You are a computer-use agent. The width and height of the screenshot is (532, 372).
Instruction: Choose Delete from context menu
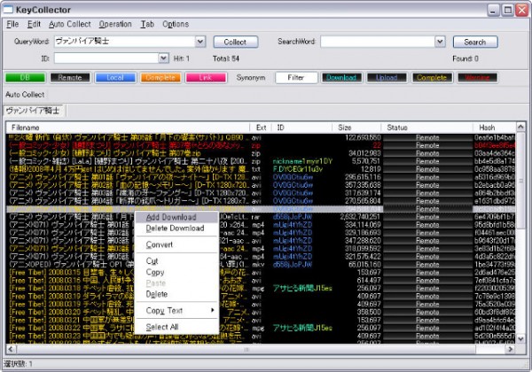click(176, 294)
